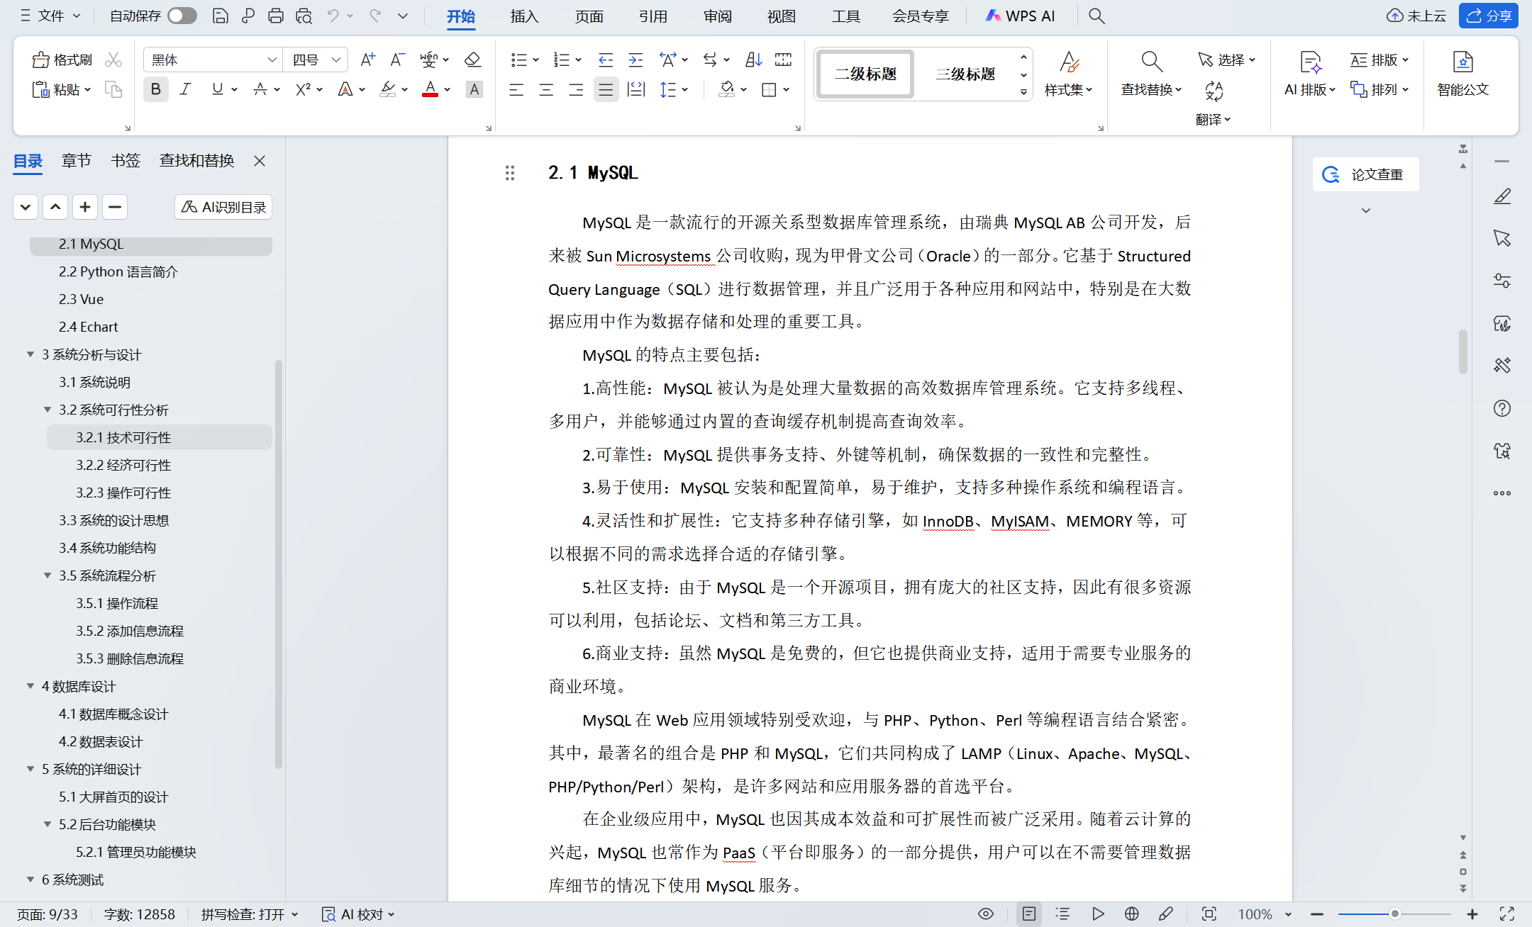Switch to the 引用 ribbon tab
Viewport: 1532px width, 927px height.
(653, 16)
